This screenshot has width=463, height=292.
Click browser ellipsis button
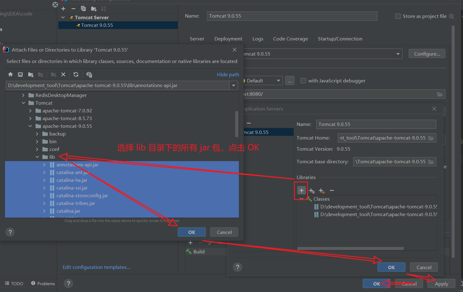(x=290, y=81)
